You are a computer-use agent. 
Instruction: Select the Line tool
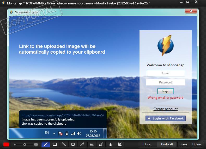click(64, 144)
